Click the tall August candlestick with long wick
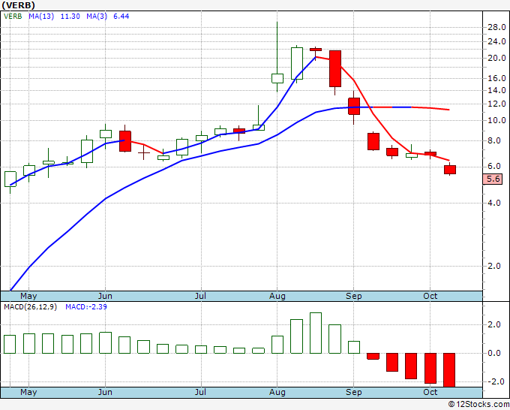 coord(277,57)
